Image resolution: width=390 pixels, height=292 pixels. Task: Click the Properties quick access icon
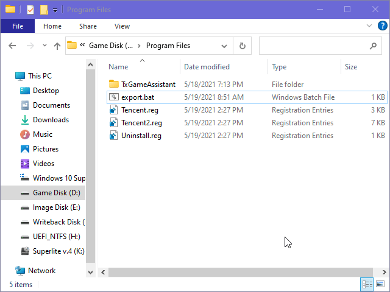click(x=30, y=10)
